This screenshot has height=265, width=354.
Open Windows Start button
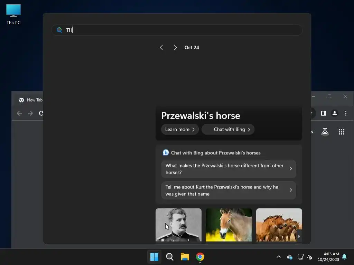[x=155, y=257]
